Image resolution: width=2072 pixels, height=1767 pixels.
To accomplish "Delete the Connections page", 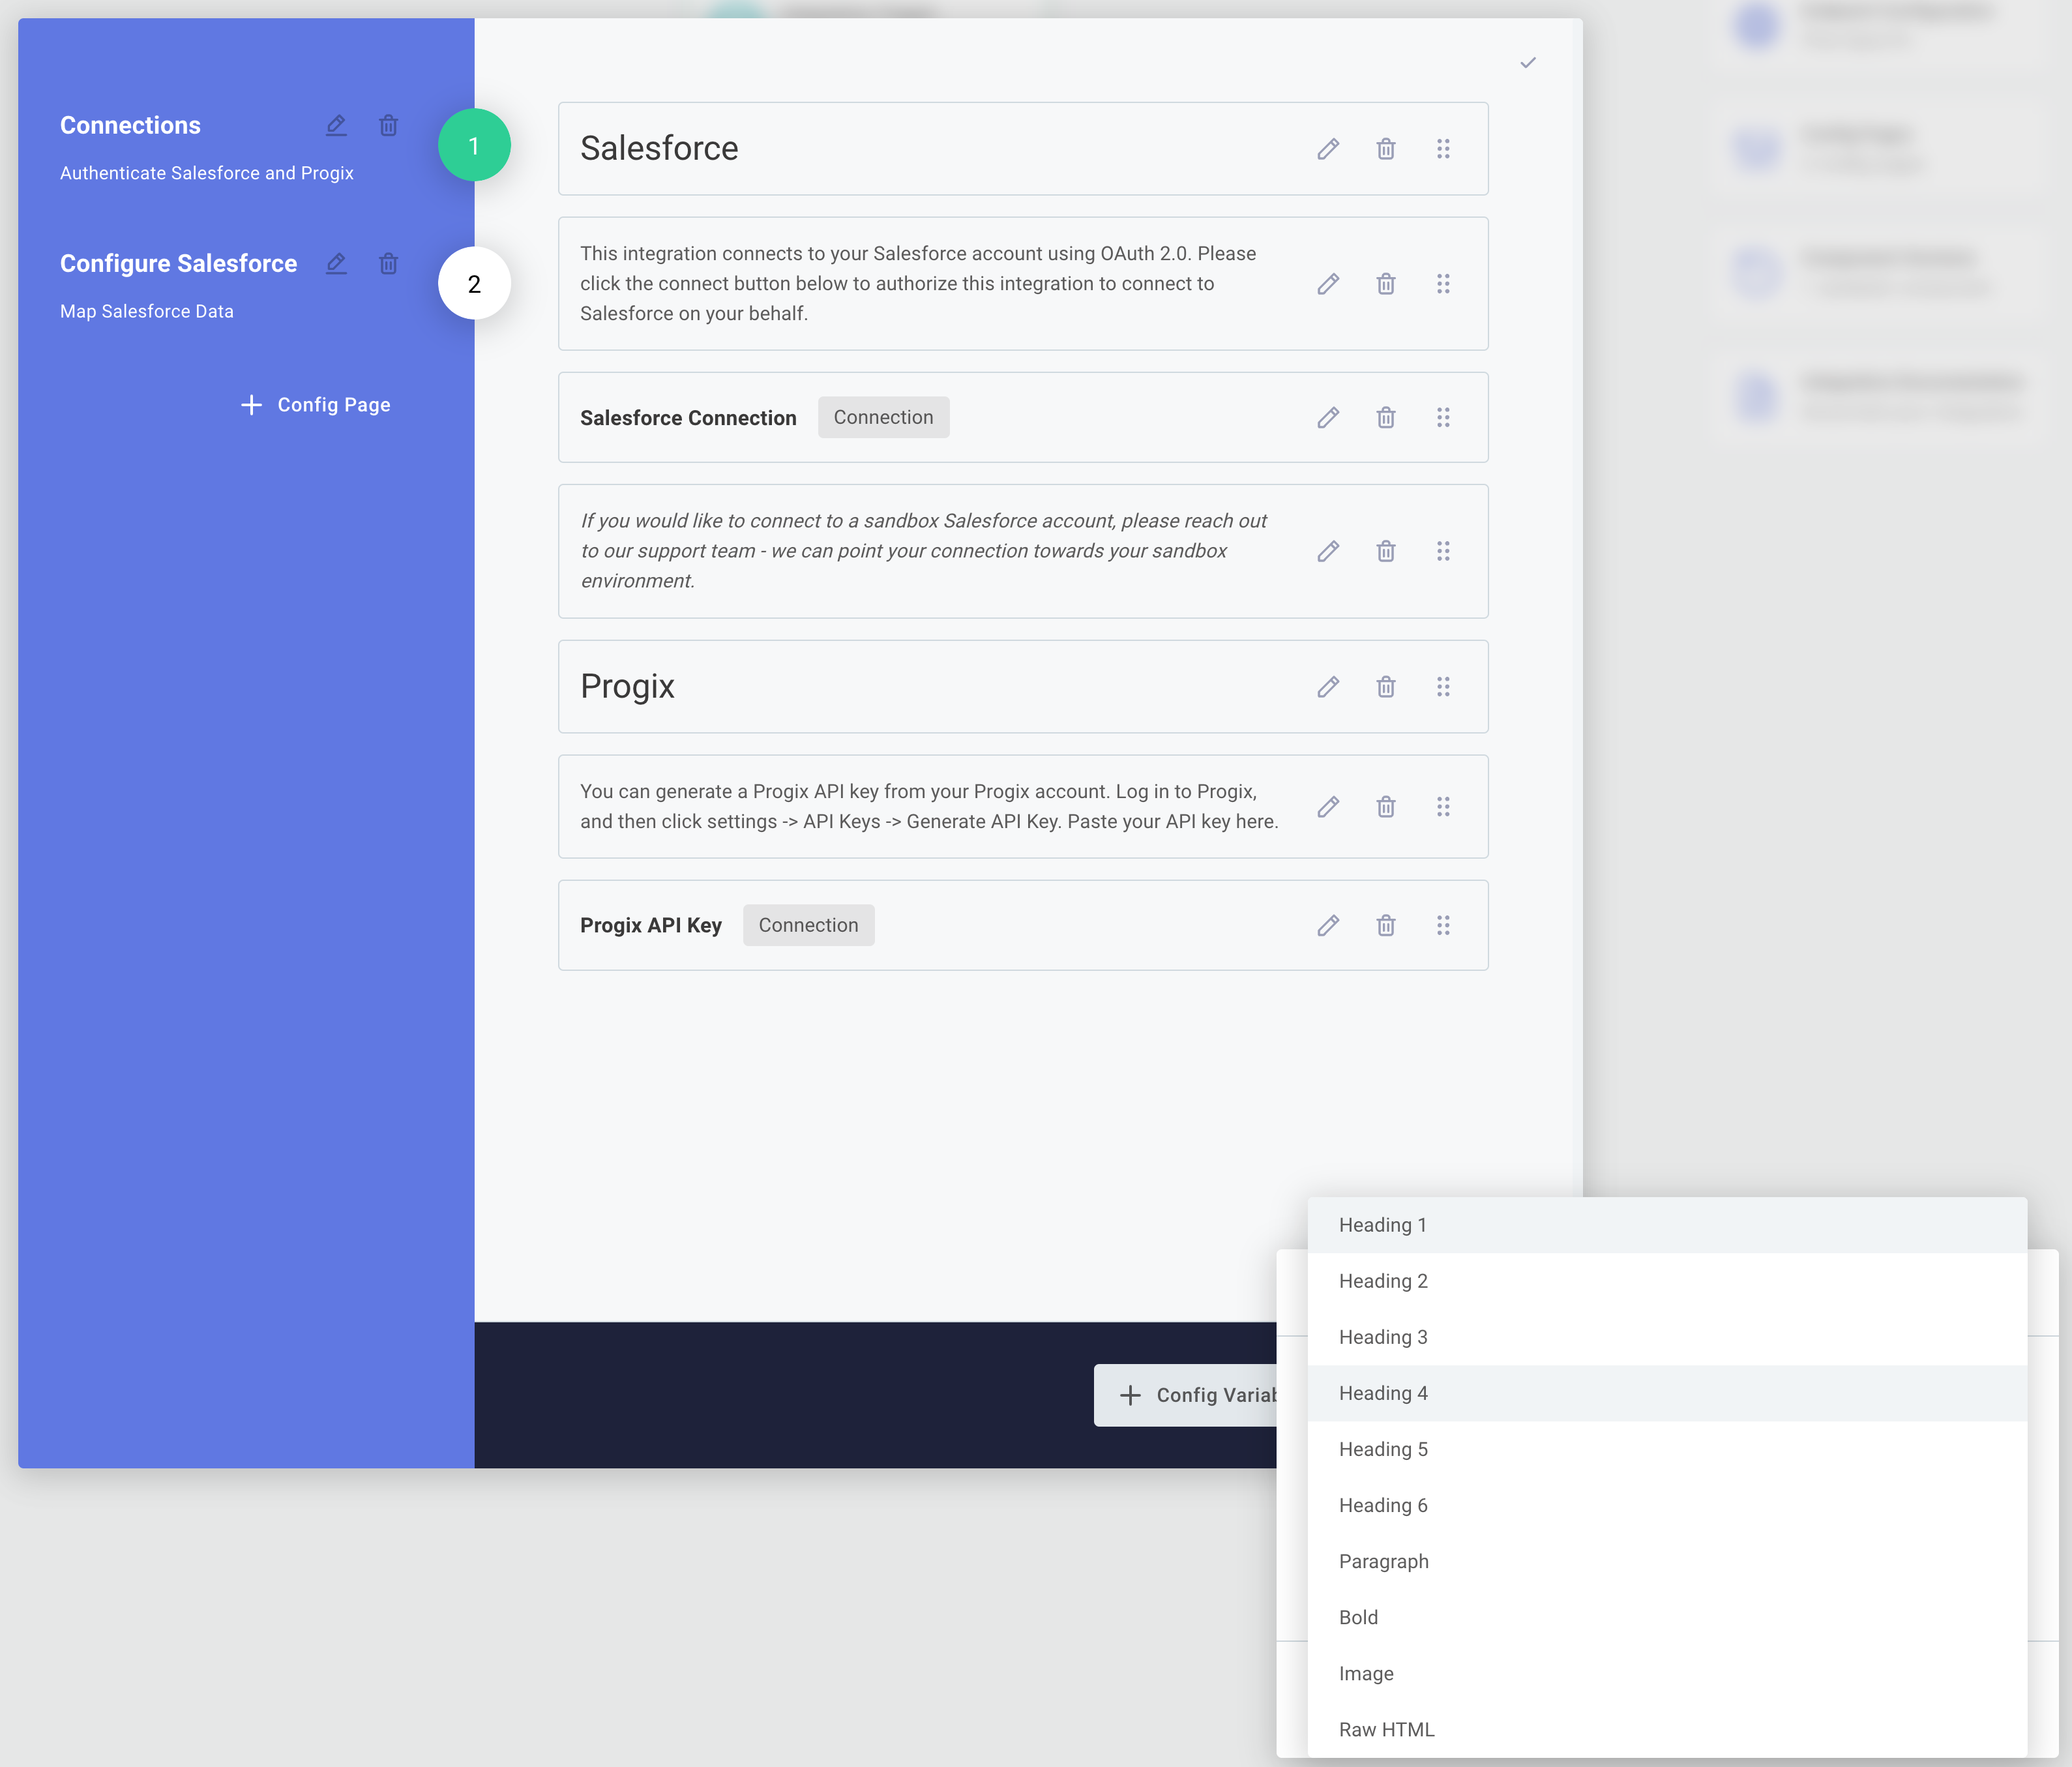I will click(x=388, y=125).
